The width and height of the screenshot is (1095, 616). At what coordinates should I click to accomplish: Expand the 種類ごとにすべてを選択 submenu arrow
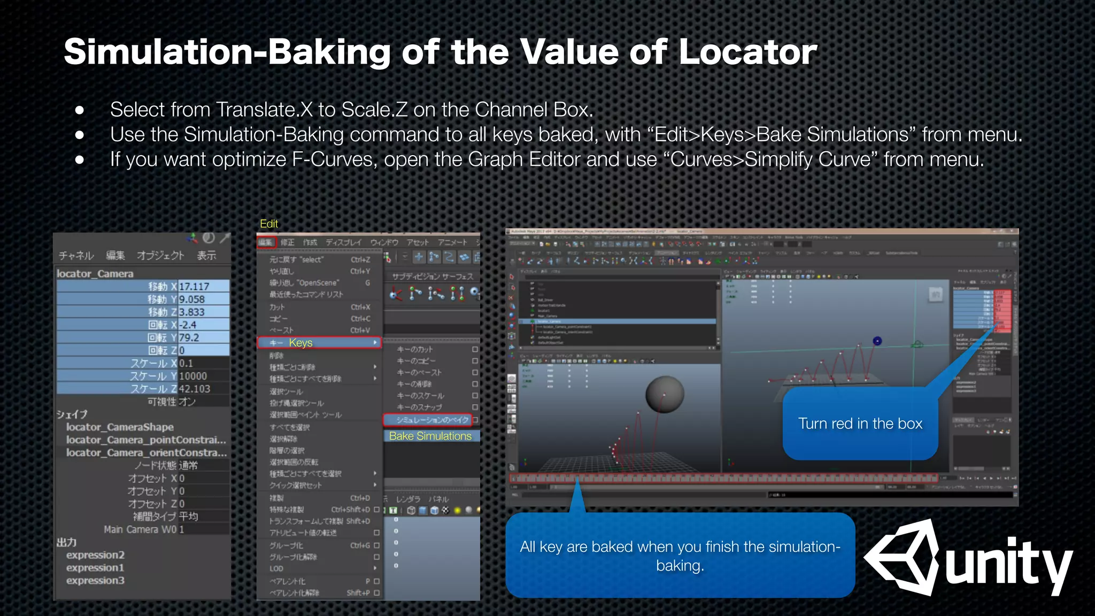point(375,473)
